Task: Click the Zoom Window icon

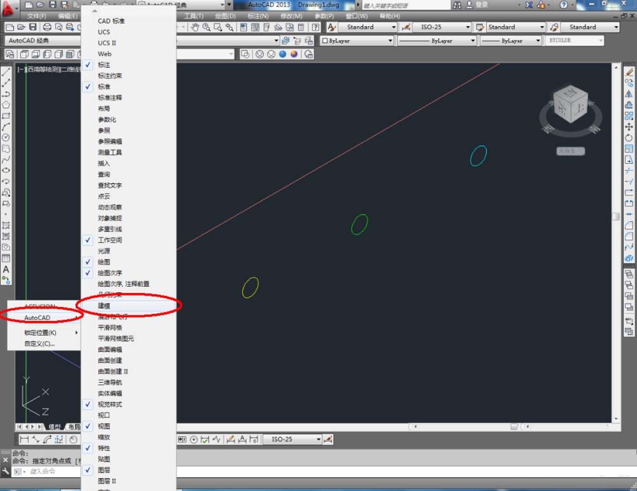Action: 218,27
